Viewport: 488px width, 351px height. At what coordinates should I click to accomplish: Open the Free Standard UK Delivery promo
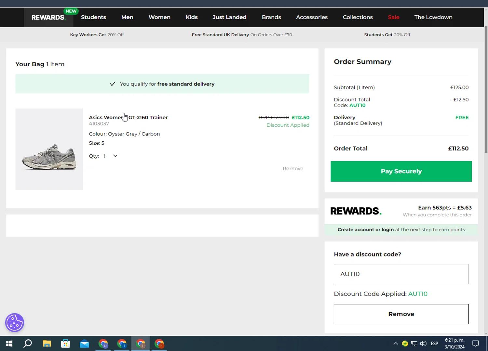click(242, 35)
